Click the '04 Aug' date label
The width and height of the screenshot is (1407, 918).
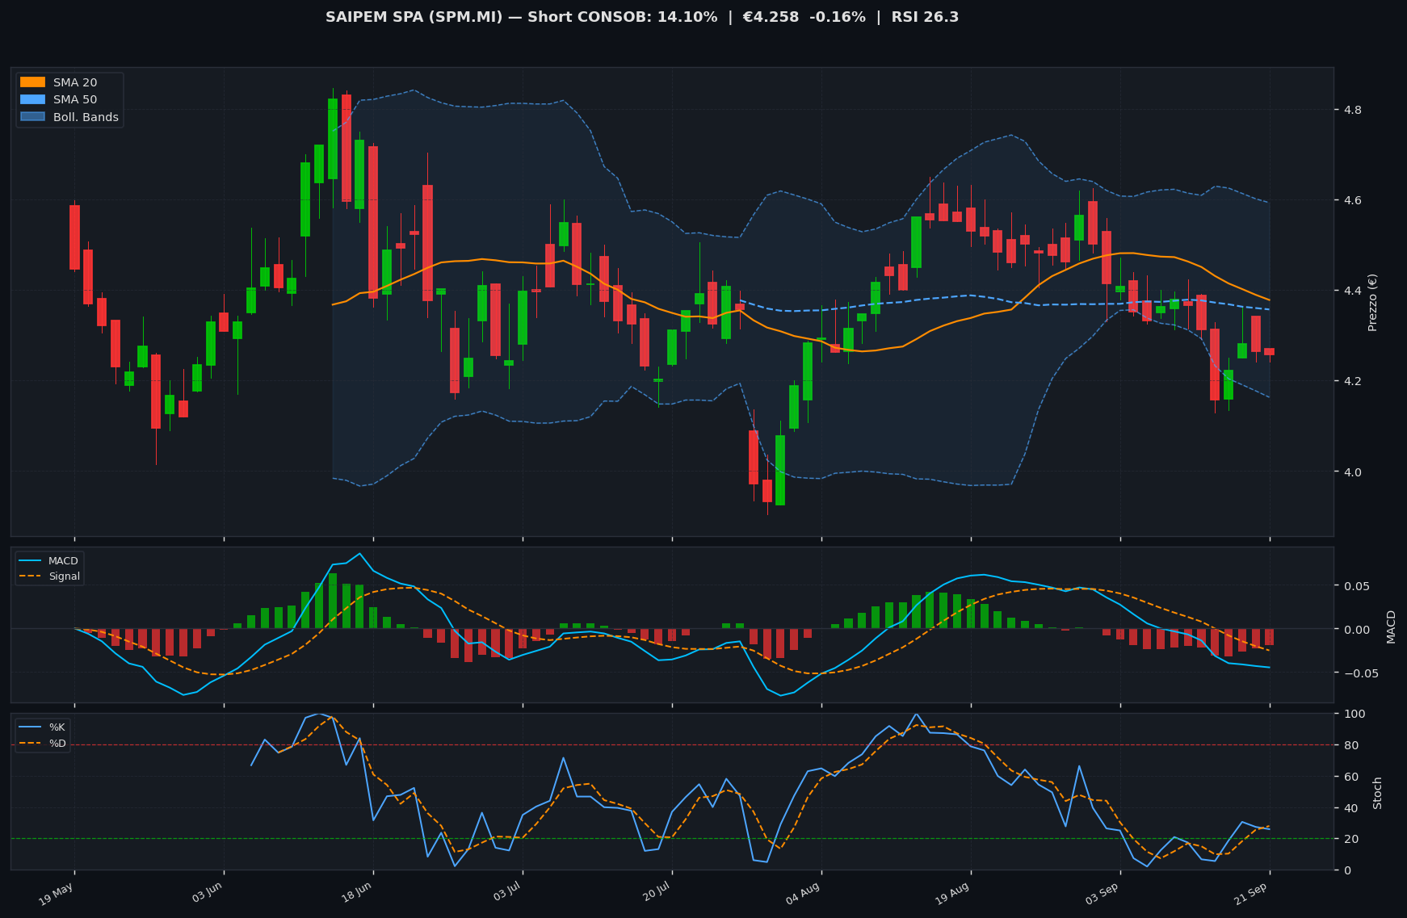803,895
